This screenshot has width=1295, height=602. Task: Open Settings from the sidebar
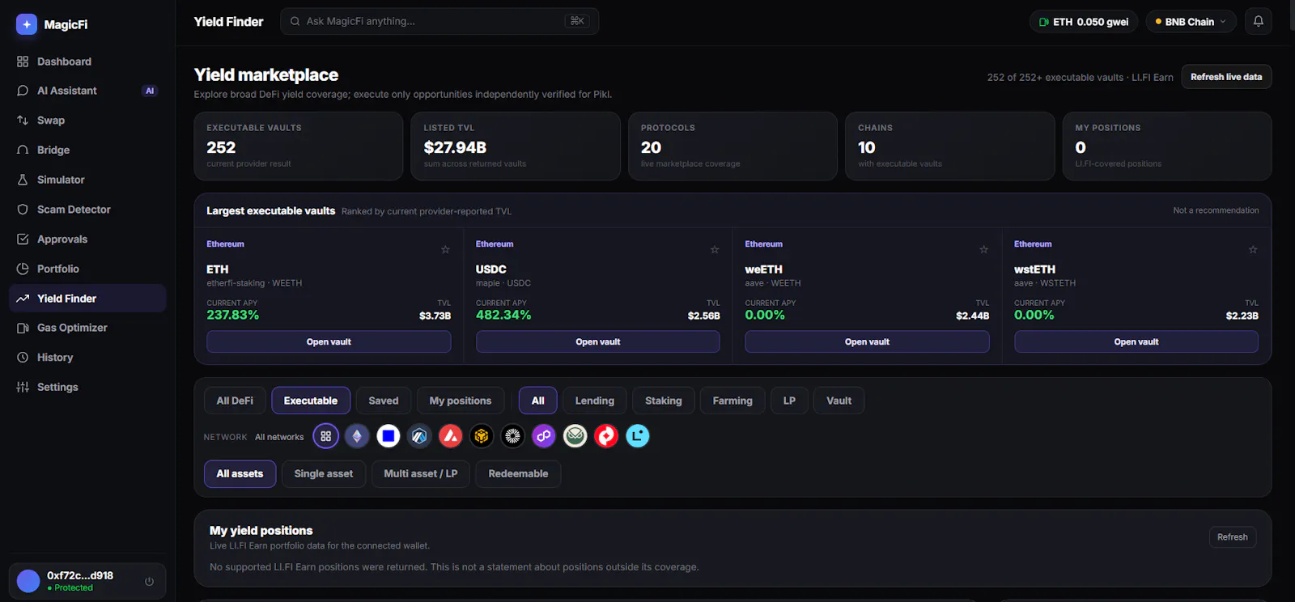87,387
